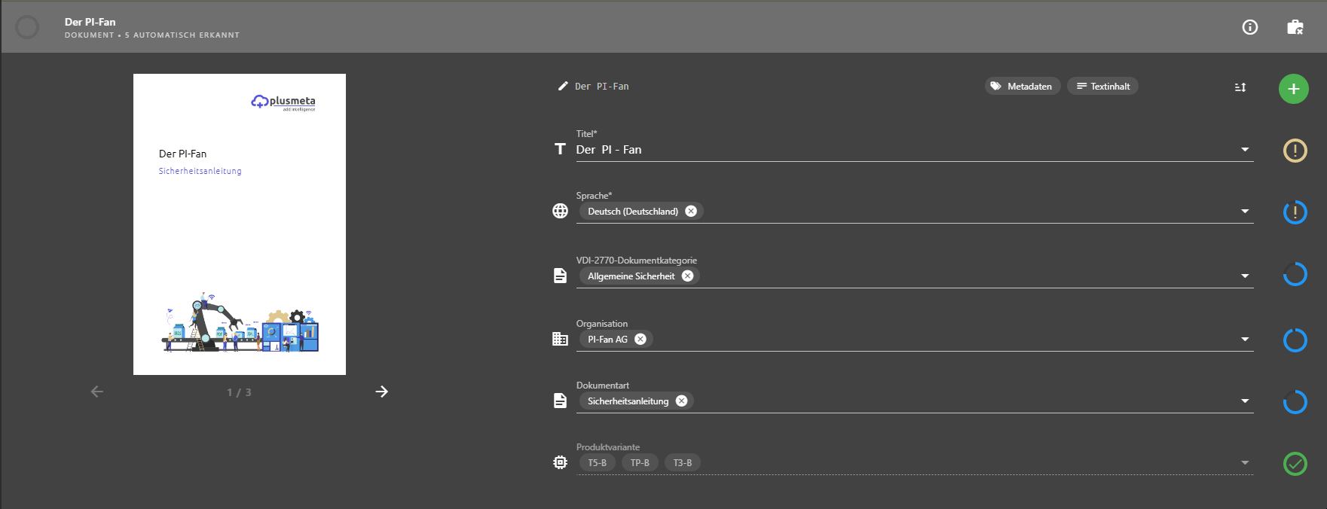
Task: Click the green plus add button
Action: (x=1294, y=89)
